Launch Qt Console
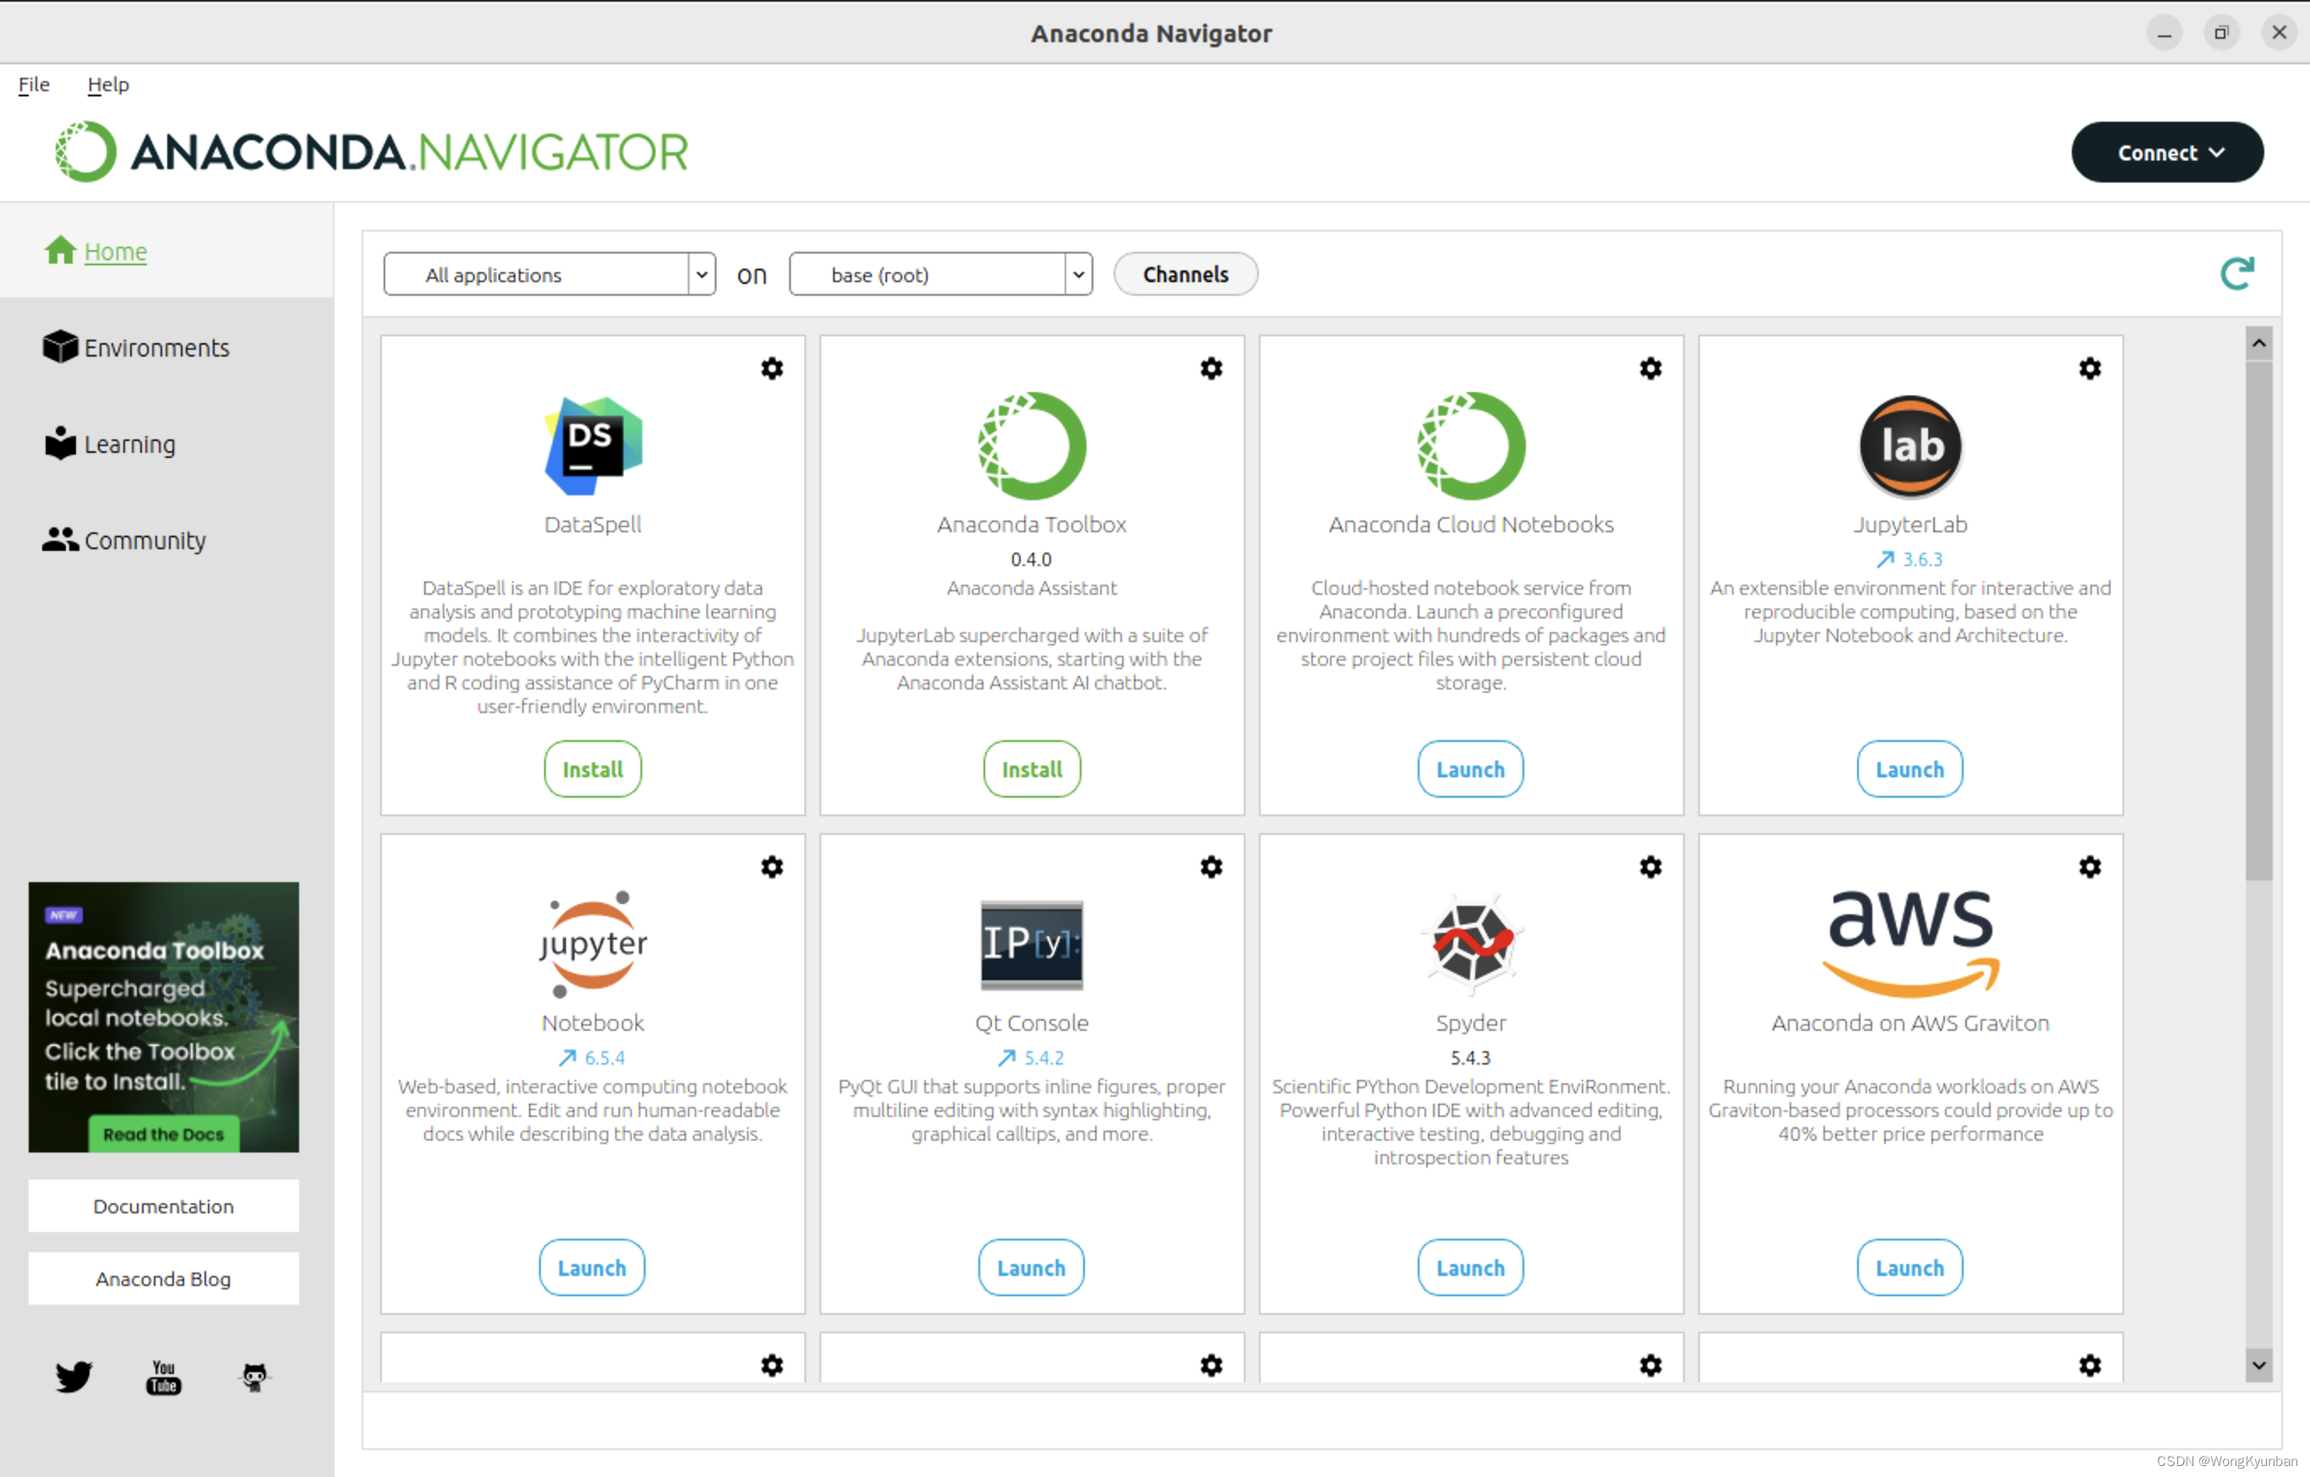This screenshot has width=2310, height=1477. [x=1032, y=1268]
